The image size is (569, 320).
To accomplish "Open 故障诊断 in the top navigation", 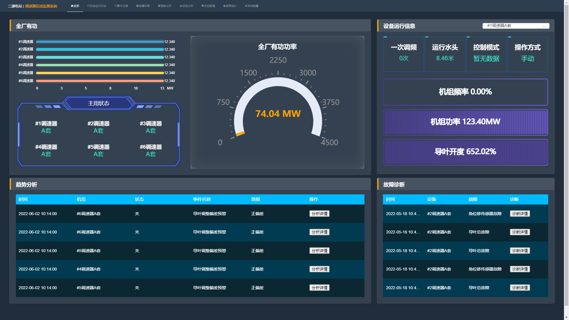I will (x=143, y=6).
